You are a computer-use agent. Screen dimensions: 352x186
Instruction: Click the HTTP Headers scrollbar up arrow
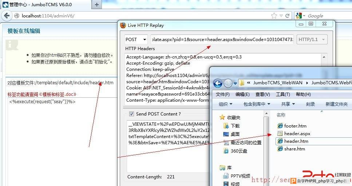324,57
